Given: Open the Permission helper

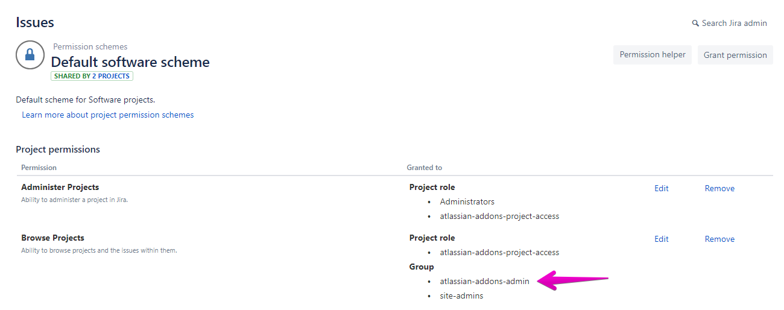Looking at the screenshot, I should (652, 55).
